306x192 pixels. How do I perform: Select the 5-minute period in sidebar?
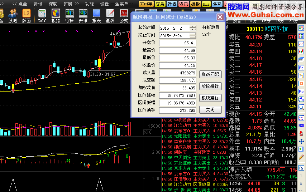pyautogui.click(x=301, y=183)
